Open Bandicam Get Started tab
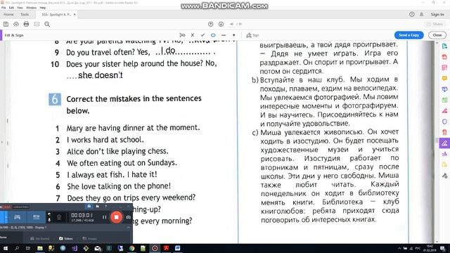The image size is (450, 253). (39, 238)
